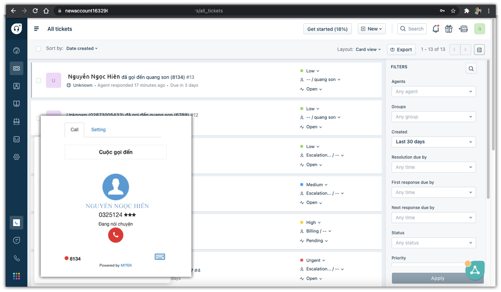
Task: Change Sort by Date created dropdown
Action: coord(82,48)
